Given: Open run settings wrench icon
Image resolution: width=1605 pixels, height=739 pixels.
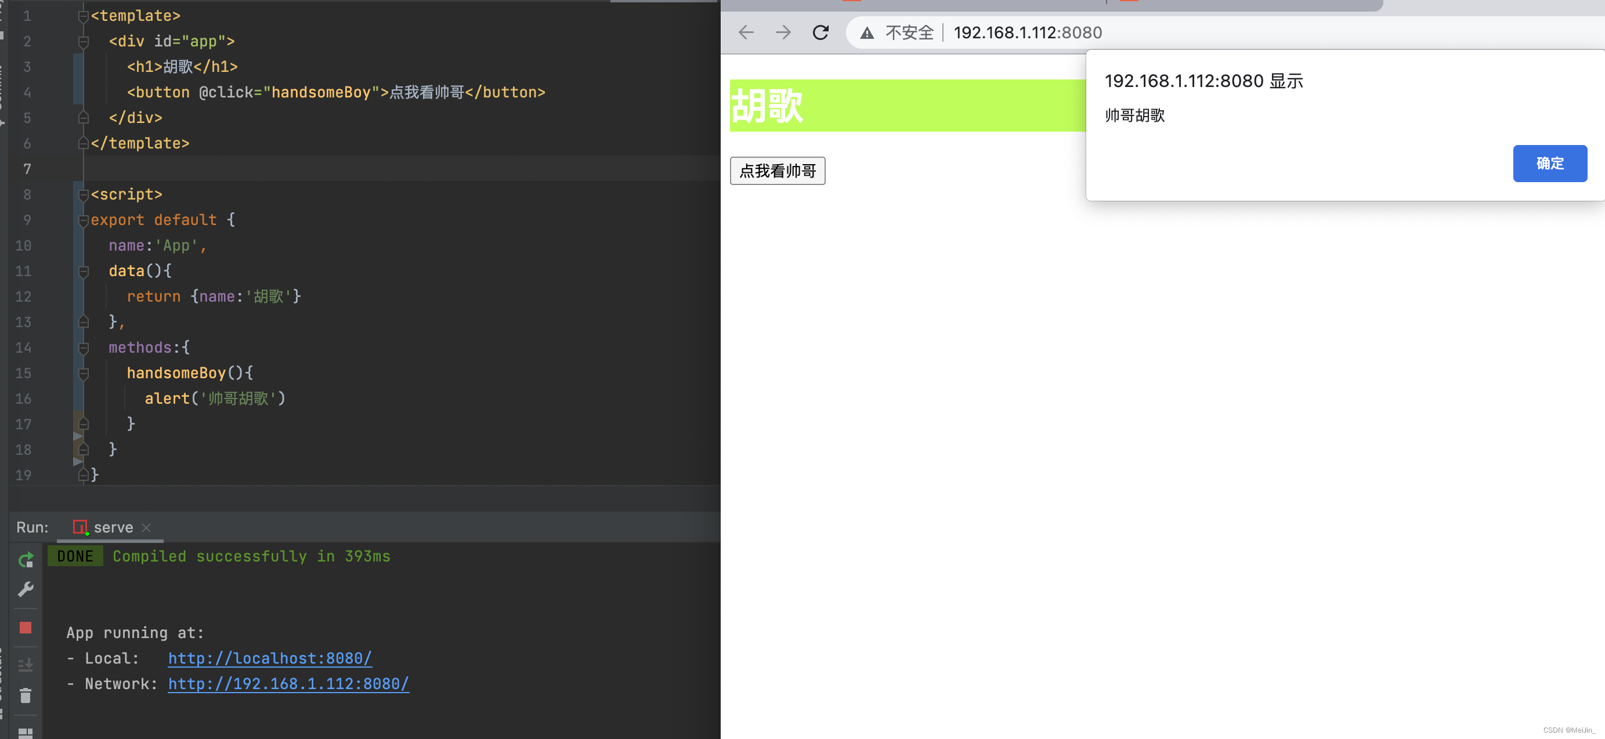Looking at the screenshot, I should pos(26,589).
